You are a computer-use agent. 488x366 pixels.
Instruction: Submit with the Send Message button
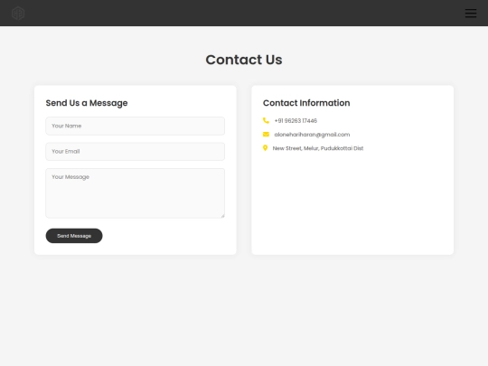(x=74, y=236)
